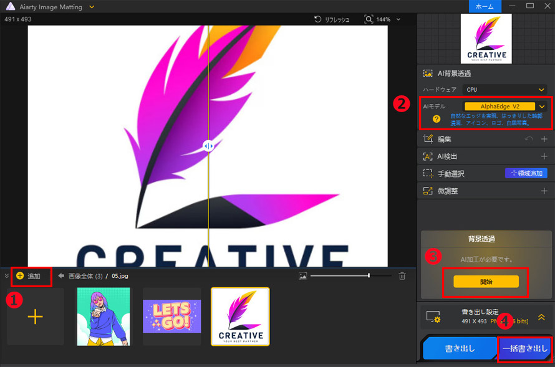The width and height of the screenshot is (555, 367).
Task: Switch to the ホーム tab
Action: click(485, 6)
